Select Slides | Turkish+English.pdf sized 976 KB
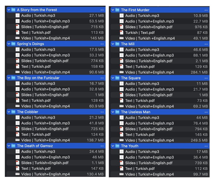 pos(149,27)
